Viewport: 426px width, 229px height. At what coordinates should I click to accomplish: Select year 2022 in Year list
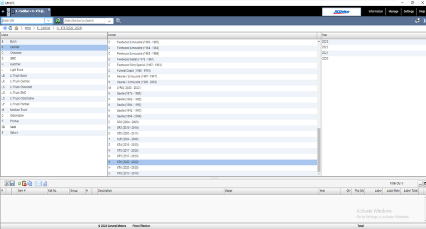pos(325,47)
